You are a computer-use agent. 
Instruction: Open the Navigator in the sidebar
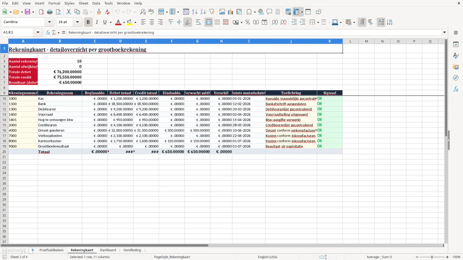456,78
